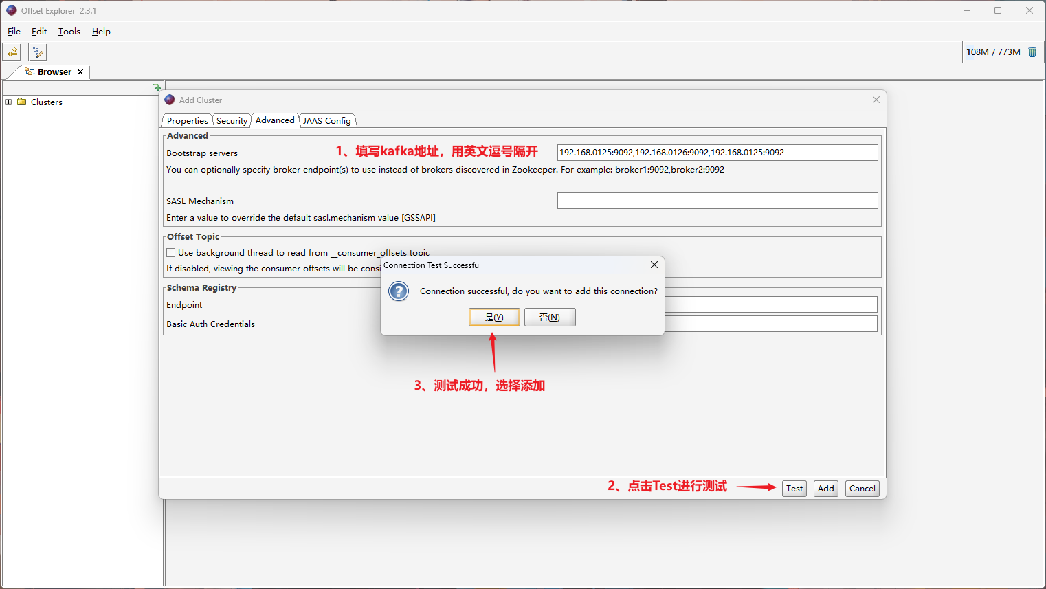Click the green refresh arrow above the Clusters tree

[157, 87]
